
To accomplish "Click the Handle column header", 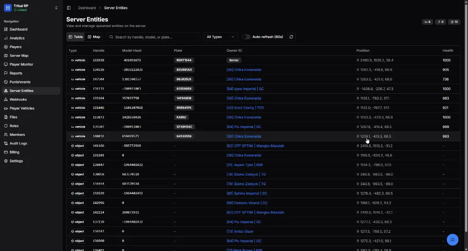I will point(99,50).
